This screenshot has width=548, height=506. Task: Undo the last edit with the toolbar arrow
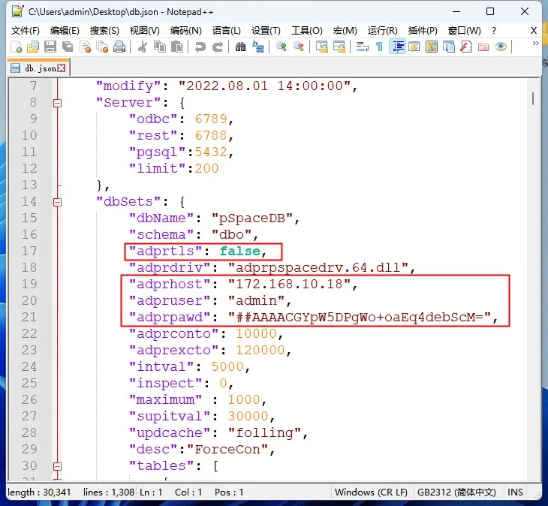pos(200,47)
